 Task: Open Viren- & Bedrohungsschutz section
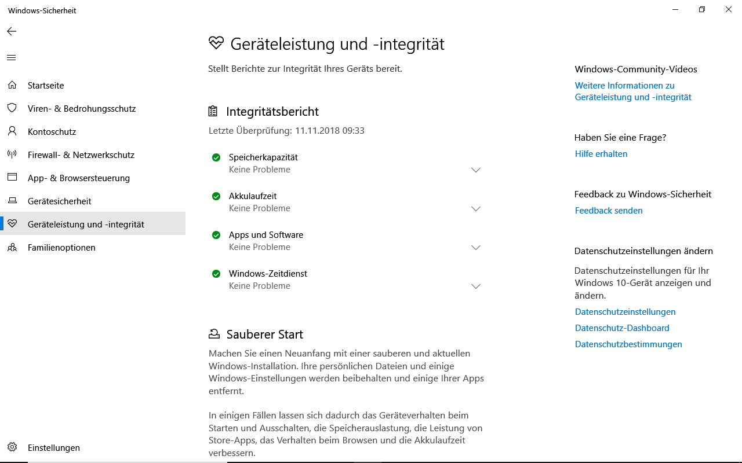click(93, 108)
